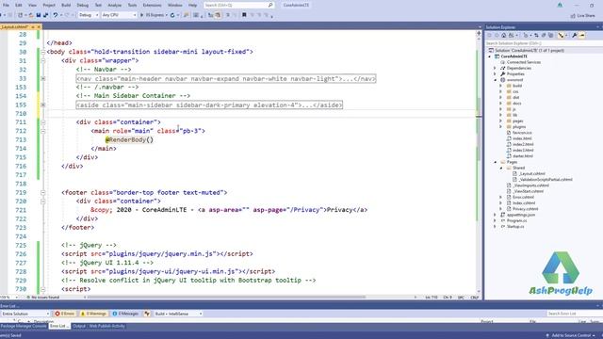Open the editor zoom percentage dropdown
Viewport: 603px width, 339px height.
click(9, 298)
